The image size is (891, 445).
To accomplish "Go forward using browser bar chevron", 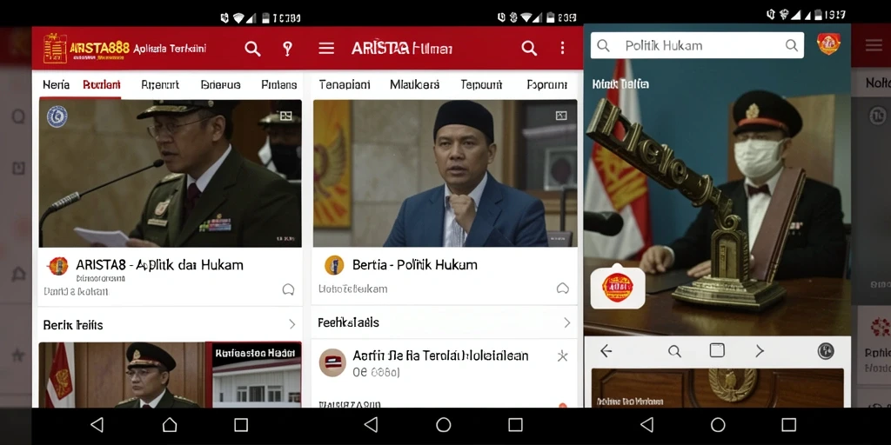I will click(759, 351).
